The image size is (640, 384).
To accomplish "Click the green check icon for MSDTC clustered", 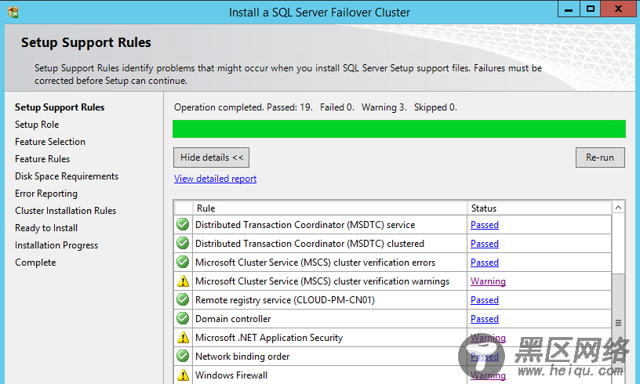I will pyautogui.click(x=183, y=243).
